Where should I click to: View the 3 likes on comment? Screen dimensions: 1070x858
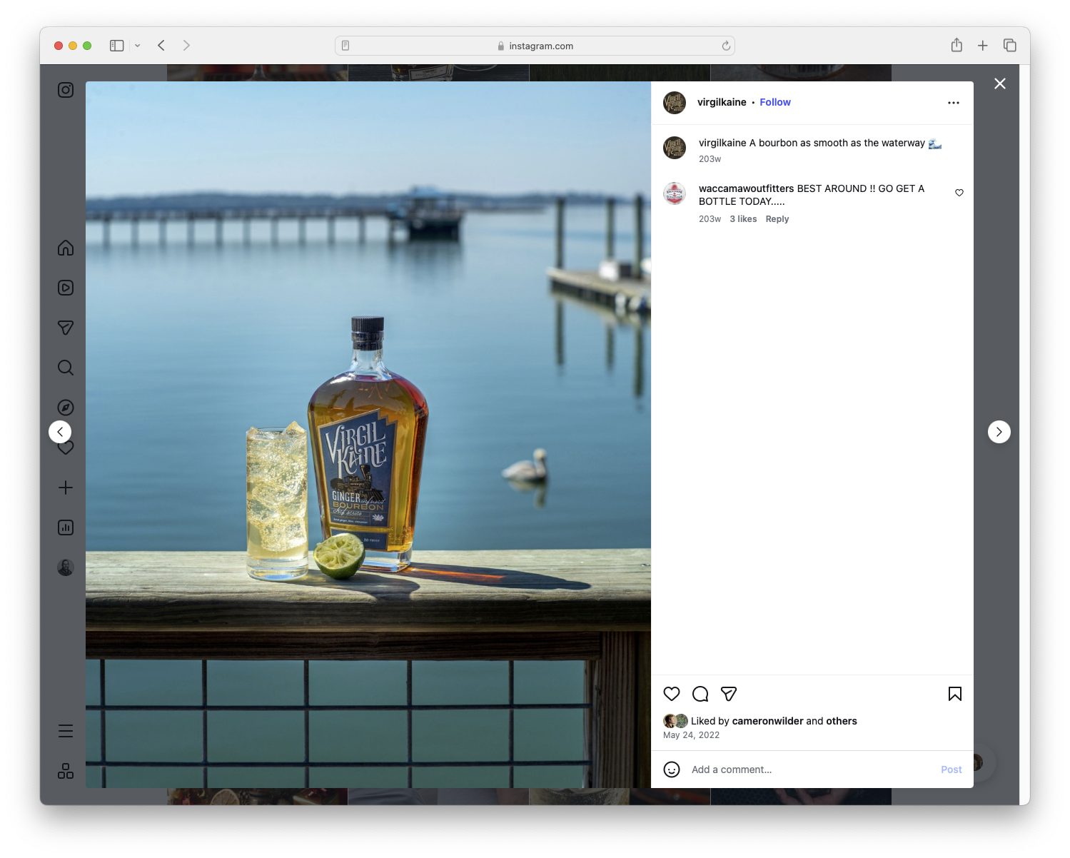pyautogui.click(x=743, y=219)
